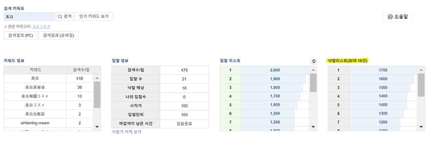
Task: Click the 1,600 bid in the bid list
Action: [x=275, y=105]
